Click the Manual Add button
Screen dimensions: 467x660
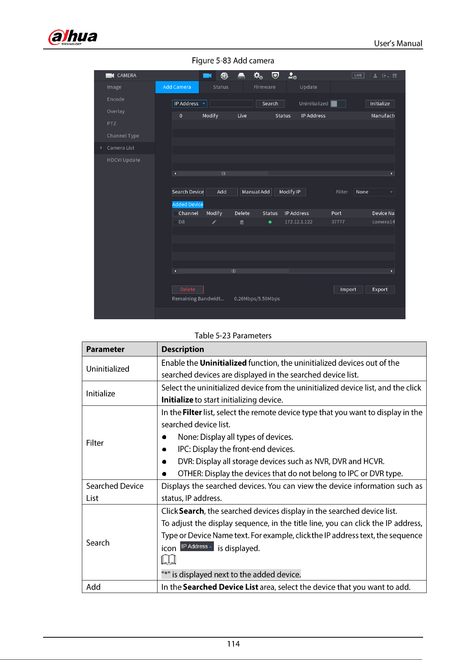click(x=256, y=192)
